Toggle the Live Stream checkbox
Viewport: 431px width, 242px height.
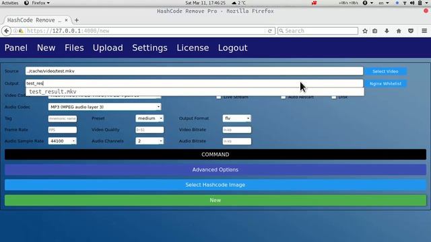point(218,97)
